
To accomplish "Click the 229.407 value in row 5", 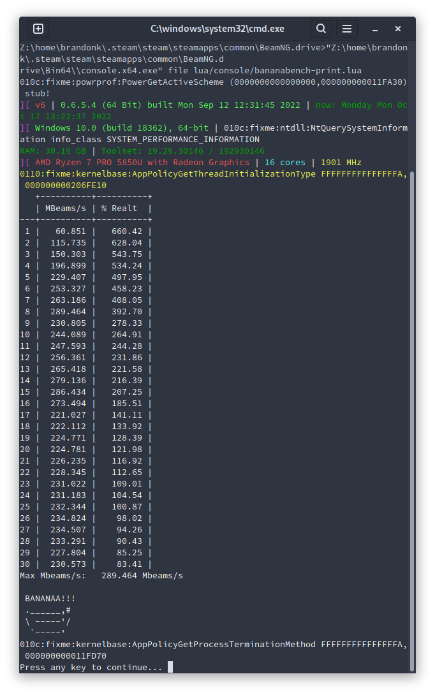I will point(68,277).
